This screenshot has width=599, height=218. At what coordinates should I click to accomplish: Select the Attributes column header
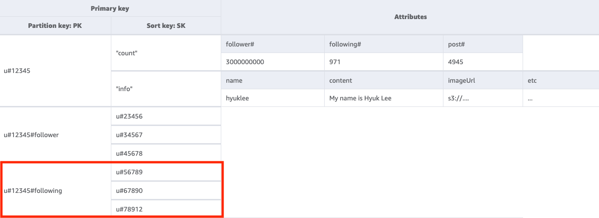(x=410, y=17)
